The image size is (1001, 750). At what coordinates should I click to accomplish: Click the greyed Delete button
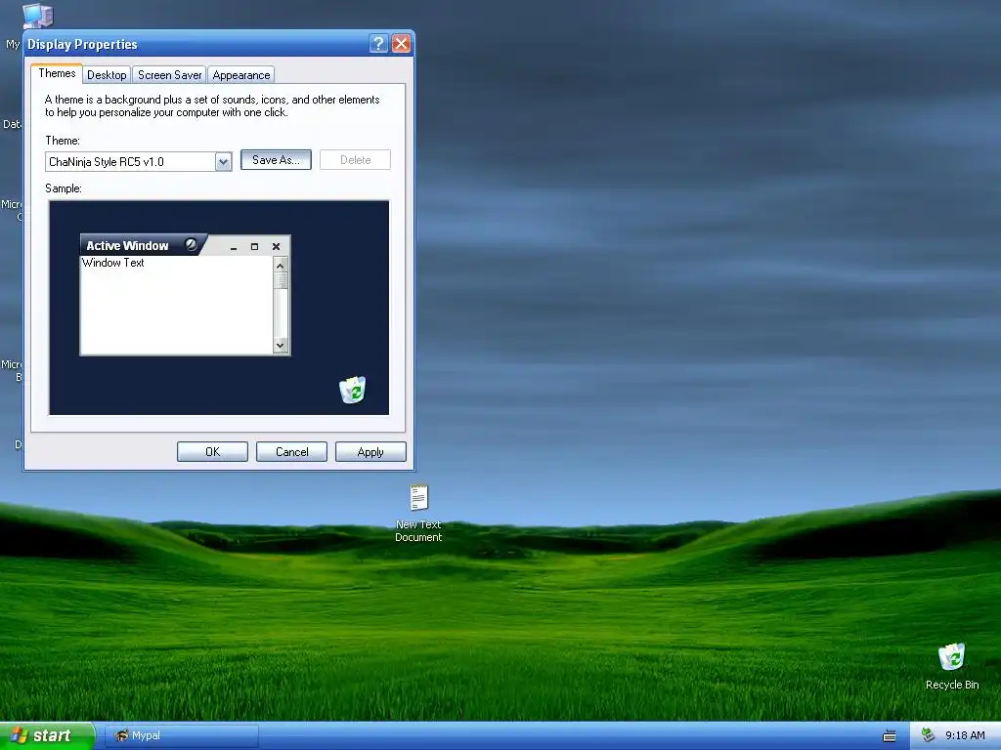[355, 160]
